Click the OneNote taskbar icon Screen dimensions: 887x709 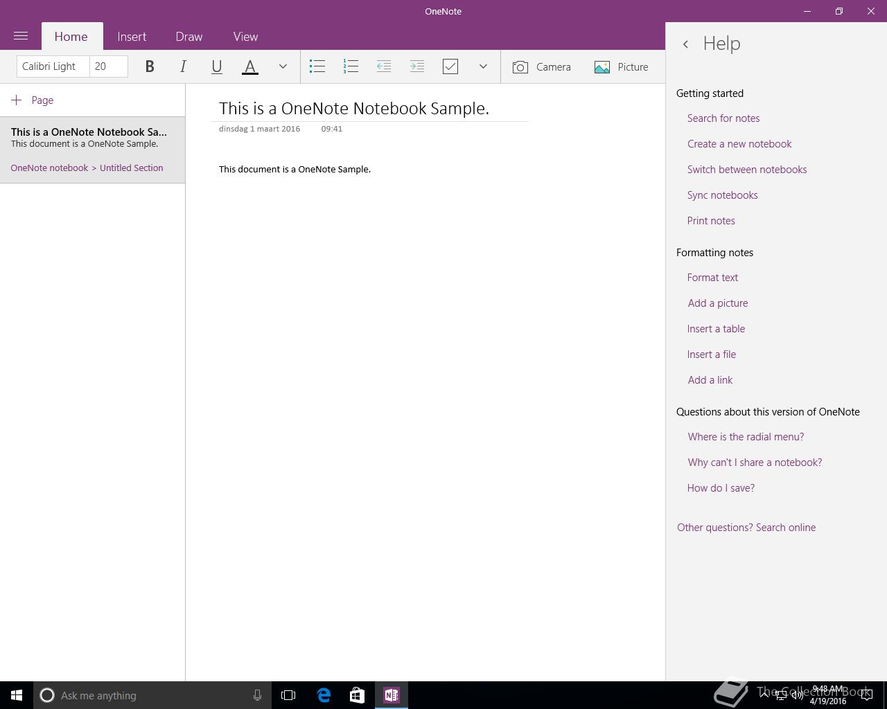coord(392,695)
